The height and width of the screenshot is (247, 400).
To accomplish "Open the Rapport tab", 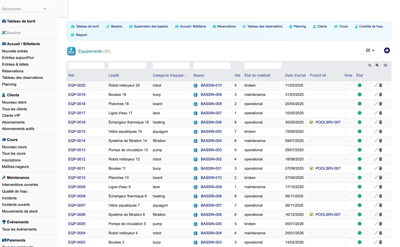I will click(79, 35).
